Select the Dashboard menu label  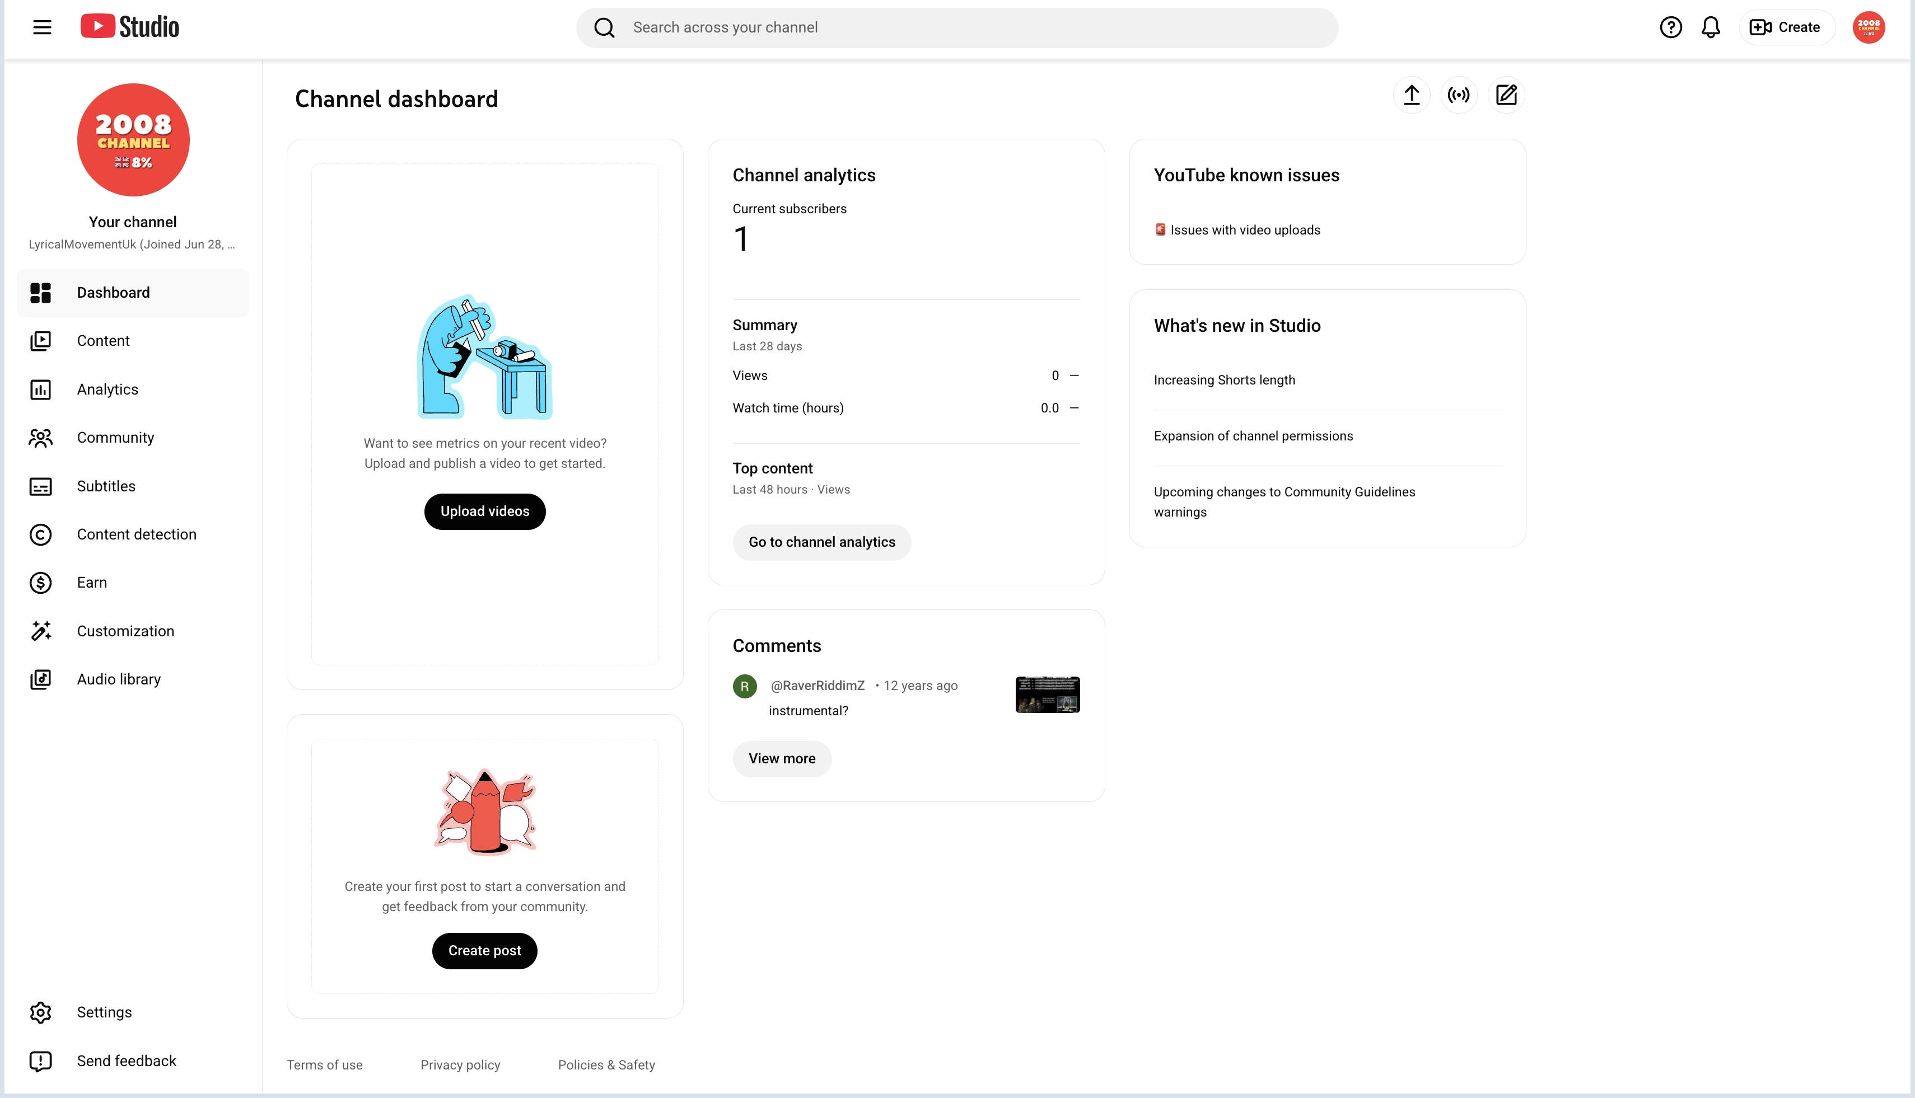point(113,293)
